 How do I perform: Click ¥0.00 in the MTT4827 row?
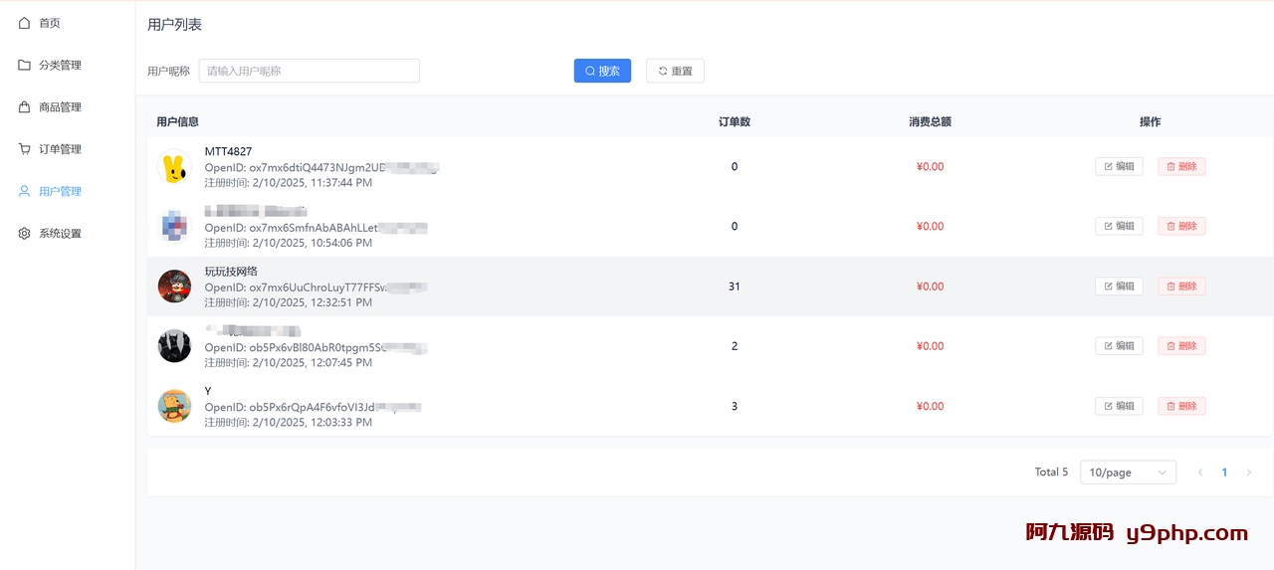click(x=930, y=167)
